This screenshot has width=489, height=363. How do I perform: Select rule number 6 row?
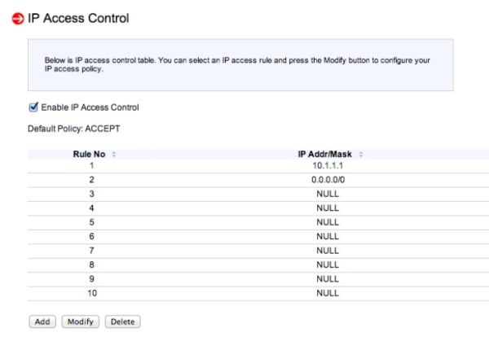(x=258, y=237)
